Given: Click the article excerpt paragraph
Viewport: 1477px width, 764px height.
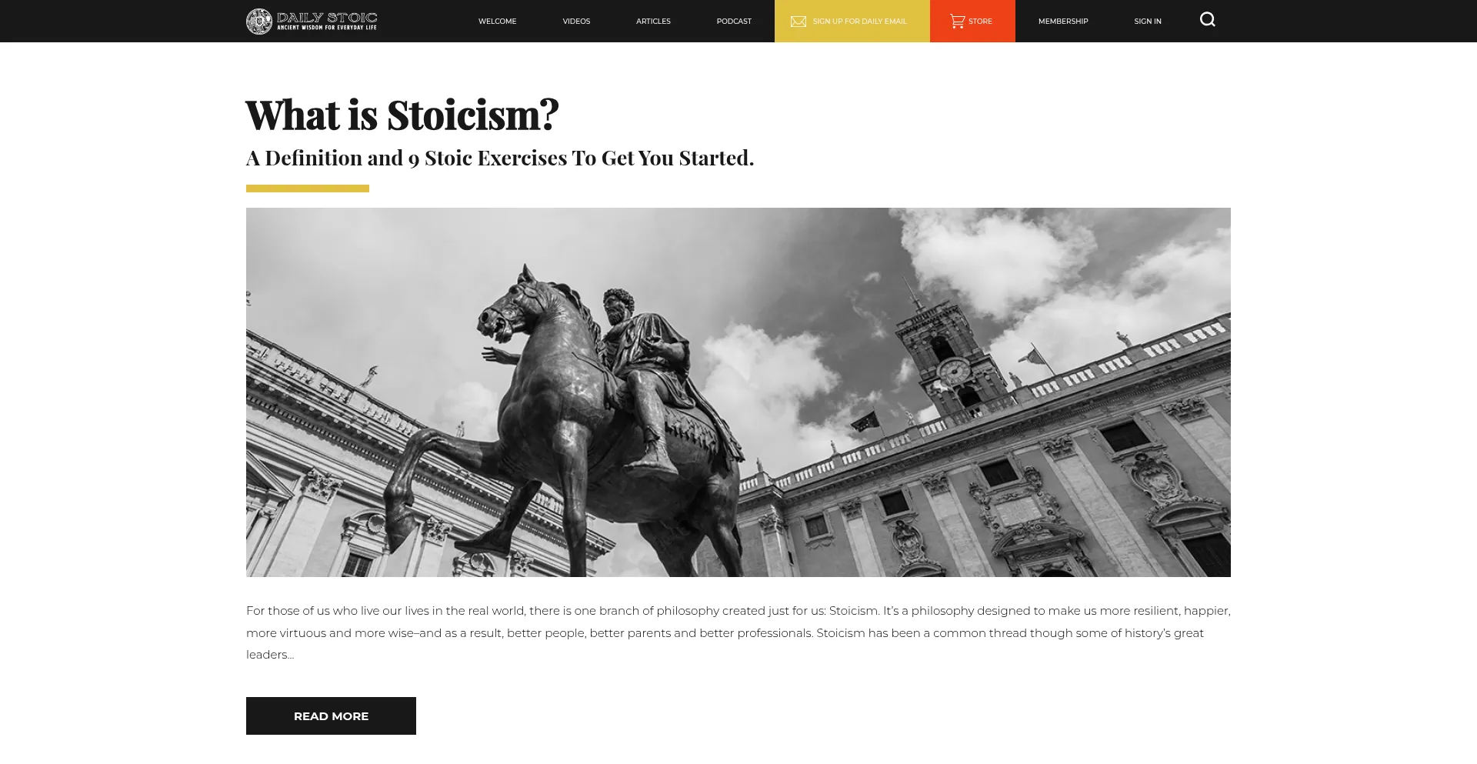Looking at the screenshot, I should tap(738, 632).
